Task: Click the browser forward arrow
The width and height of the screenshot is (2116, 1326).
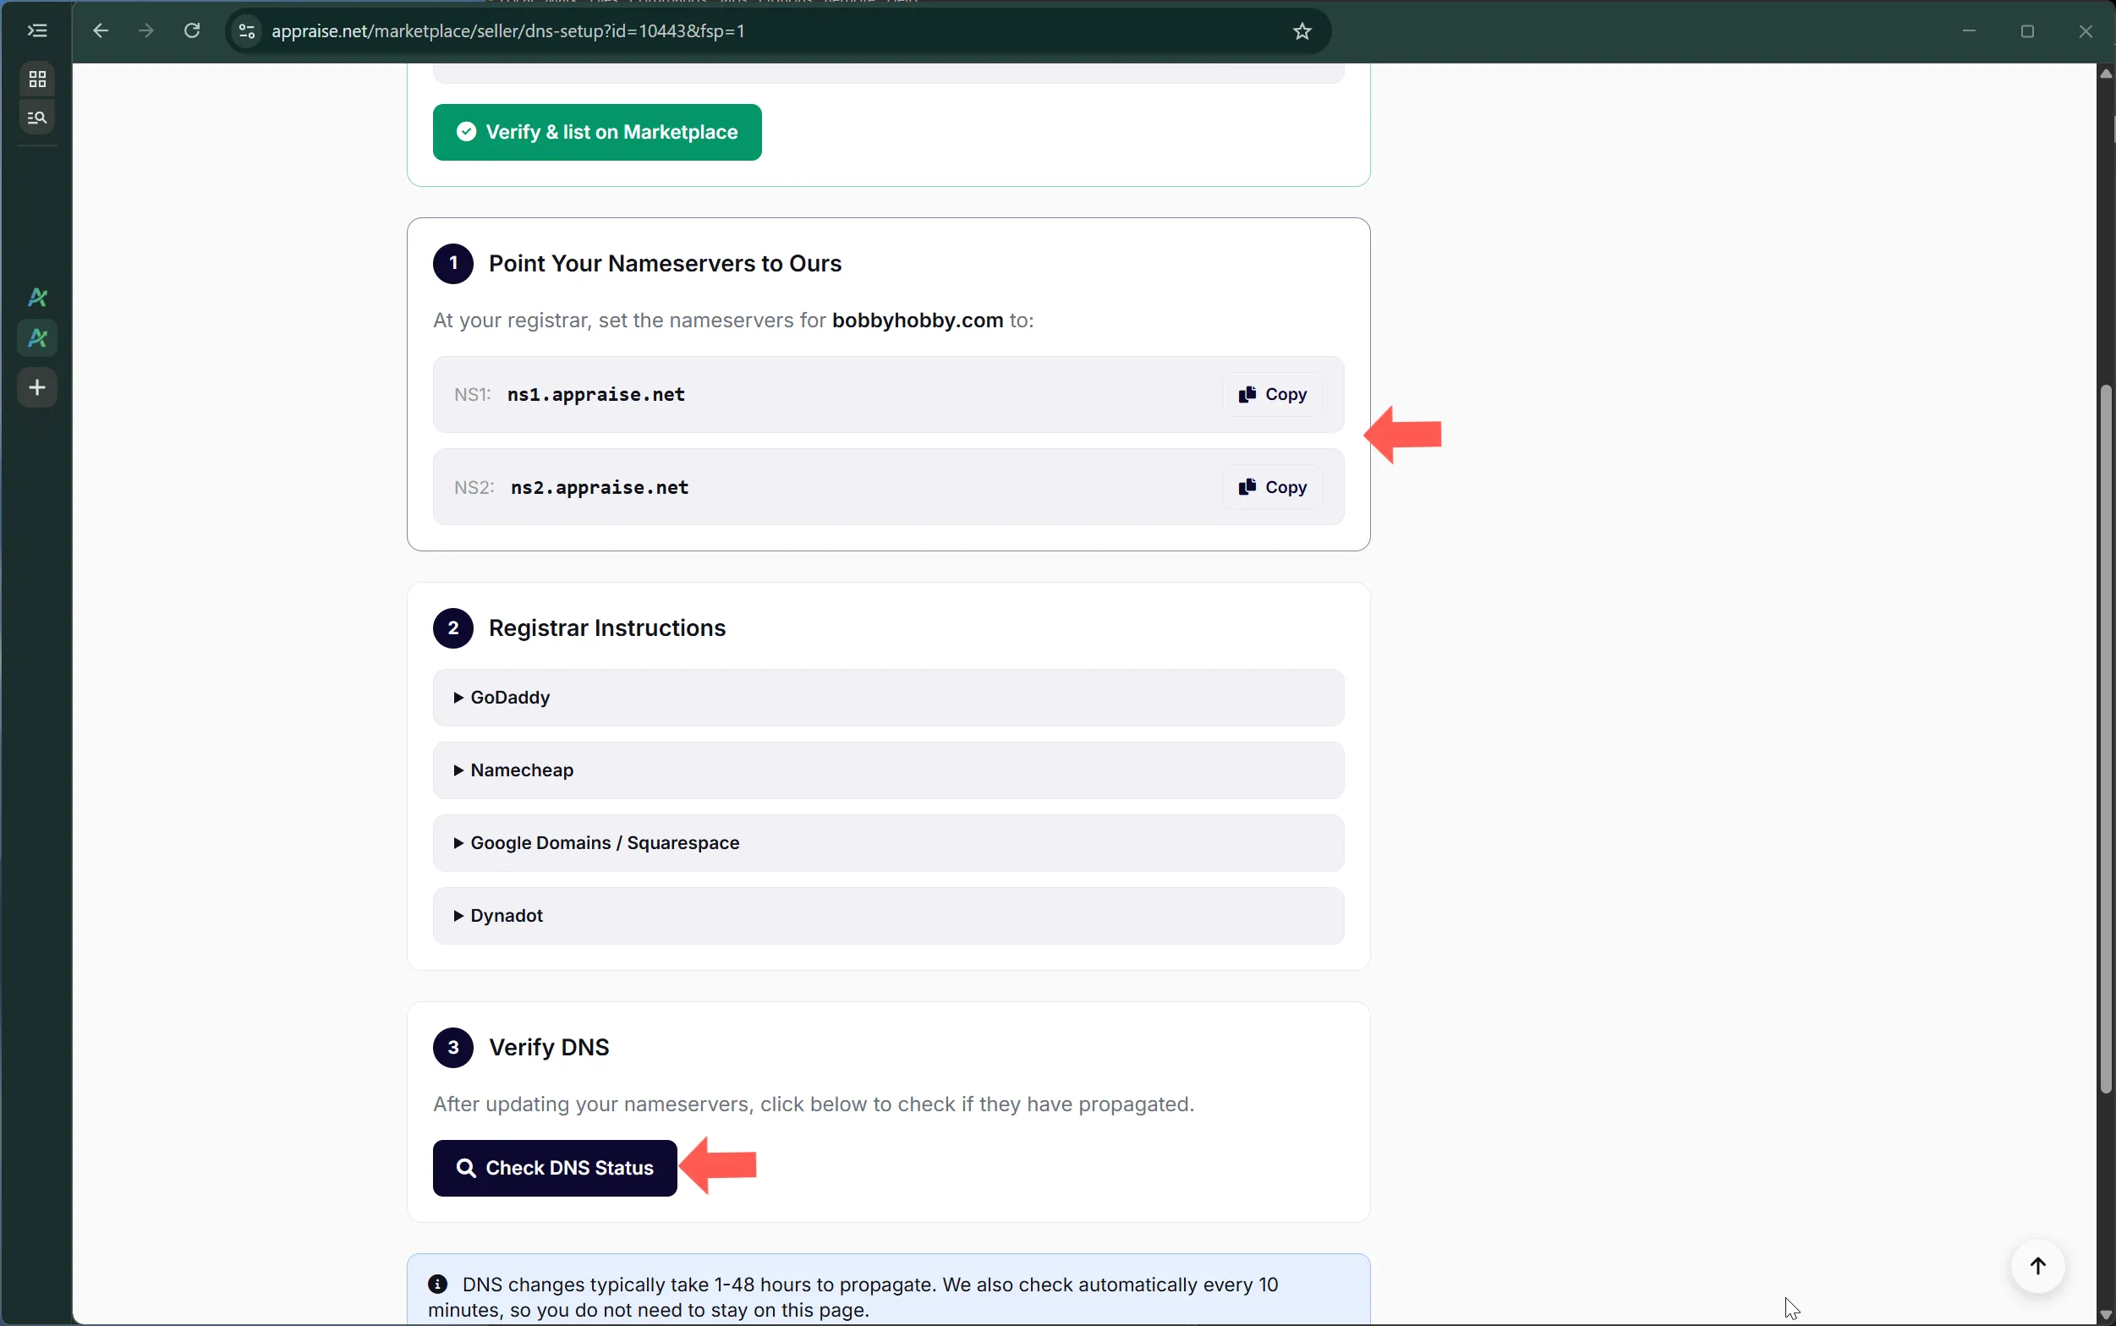Action: 146,30
